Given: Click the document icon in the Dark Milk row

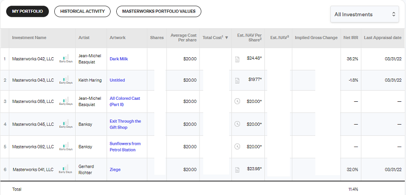Looking at the screenshot, I should pos(237,59).
